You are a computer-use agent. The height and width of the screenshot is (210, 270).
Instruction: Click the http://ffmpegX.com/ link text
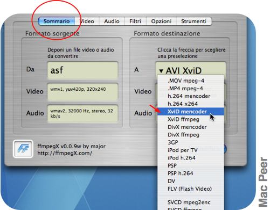65,153
